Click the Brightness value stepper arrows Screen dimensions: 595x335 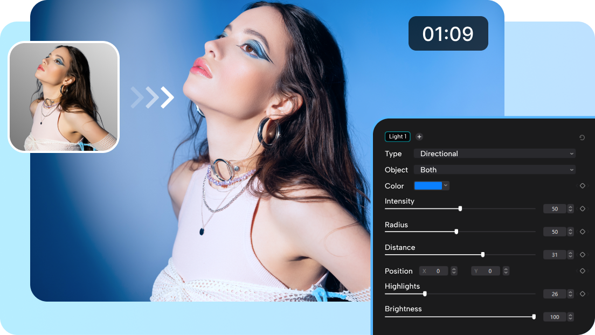[x=570, y=317]
